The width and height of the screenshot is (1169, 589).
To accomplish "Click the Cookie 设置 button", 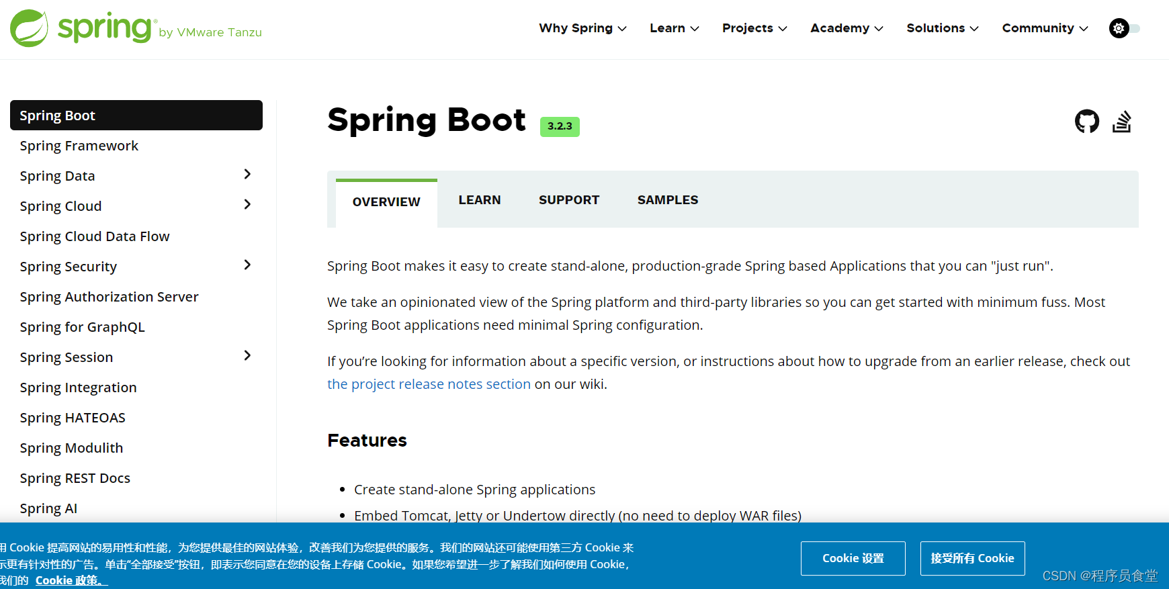I will (853, 558).
